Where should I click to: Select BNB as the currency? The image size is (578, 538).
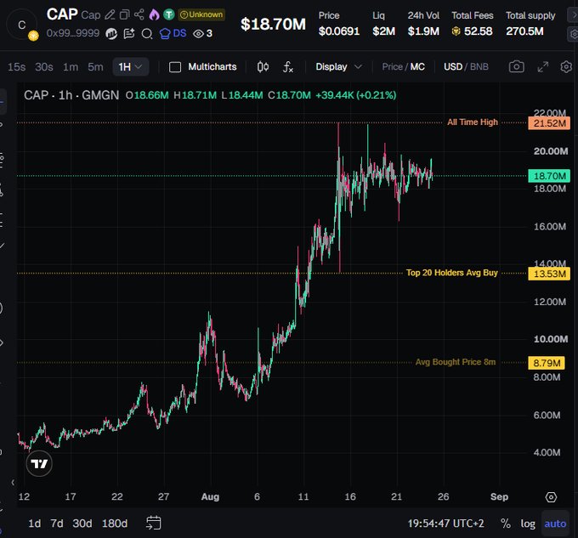(479, 66)
